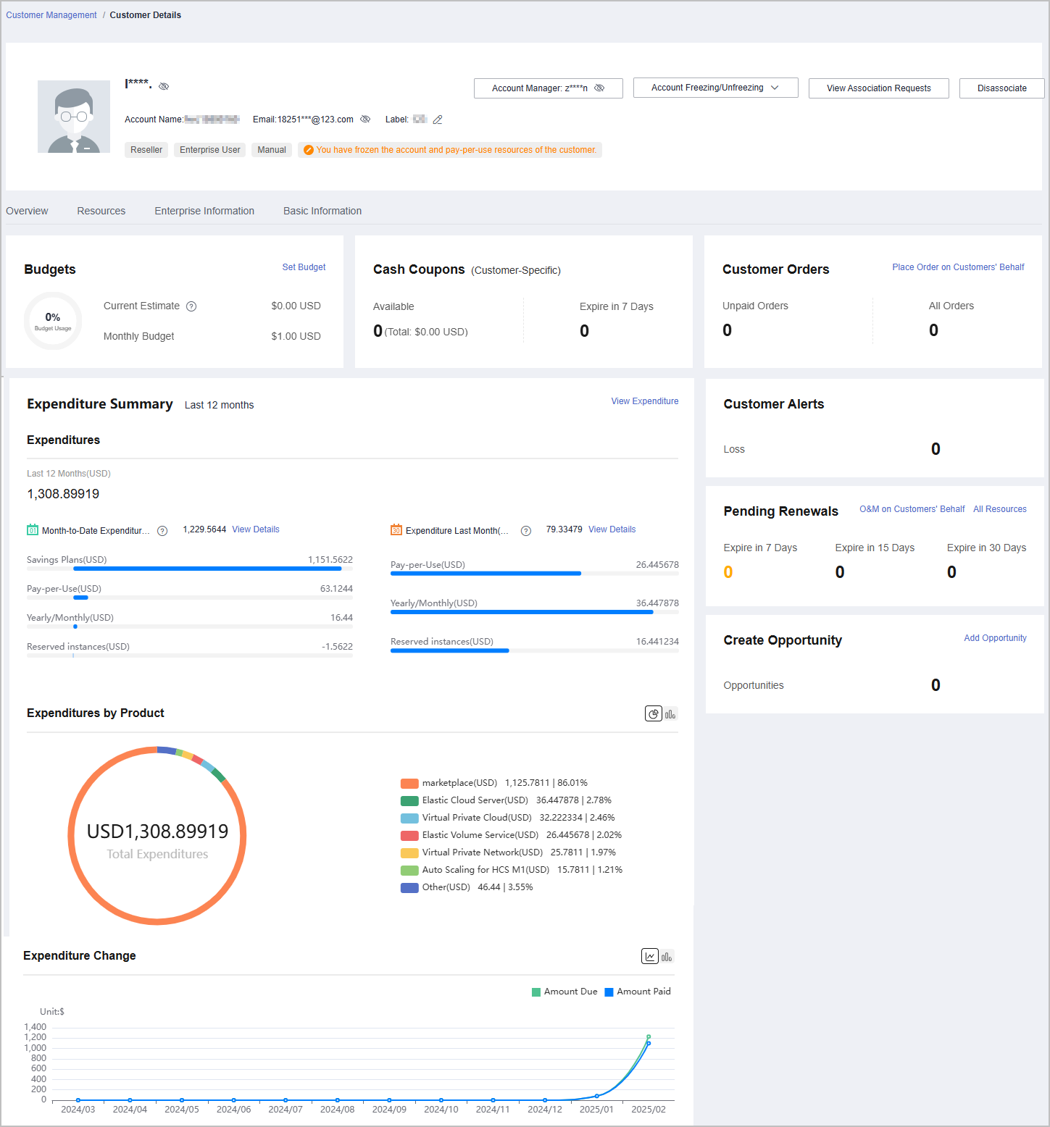The width and height of the screenshot is (1050, 1127).
Task: Open the Resources tab
Action: click(101, 211)
